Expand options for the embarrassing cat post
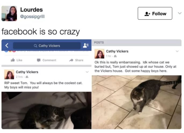This screenshot has height=133, width=184. (x=177, y=51)
